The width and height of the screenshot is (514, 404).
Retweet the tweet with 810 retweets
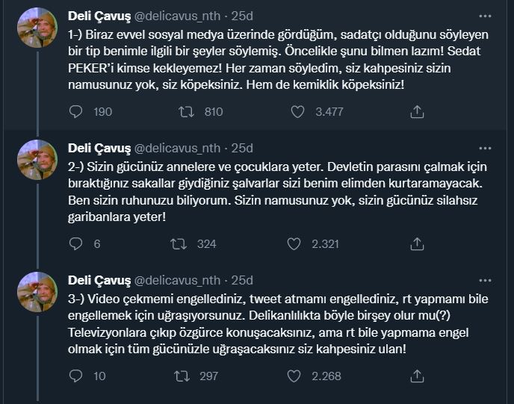(x=187, y=112)
